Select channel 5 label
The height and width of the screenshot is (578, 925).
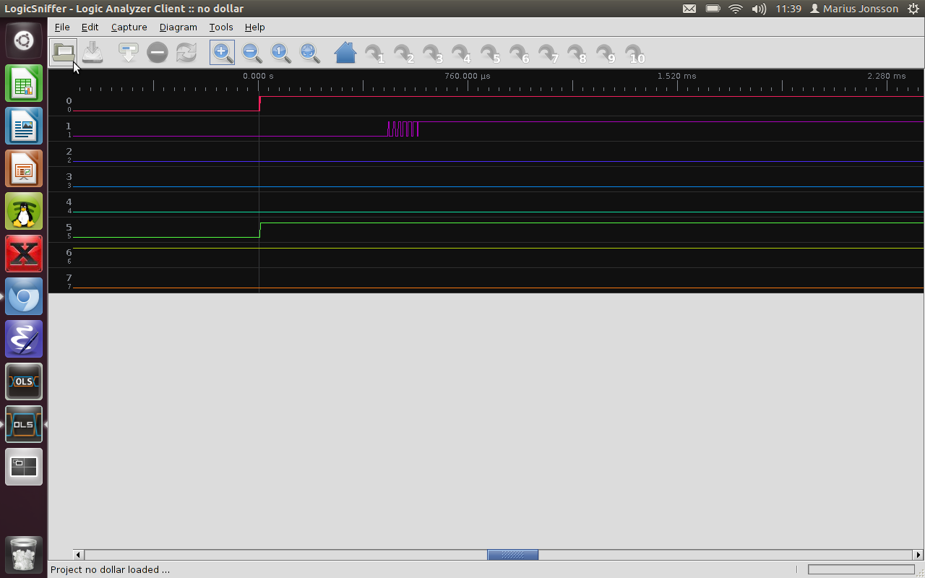click(x=69, y=228)
